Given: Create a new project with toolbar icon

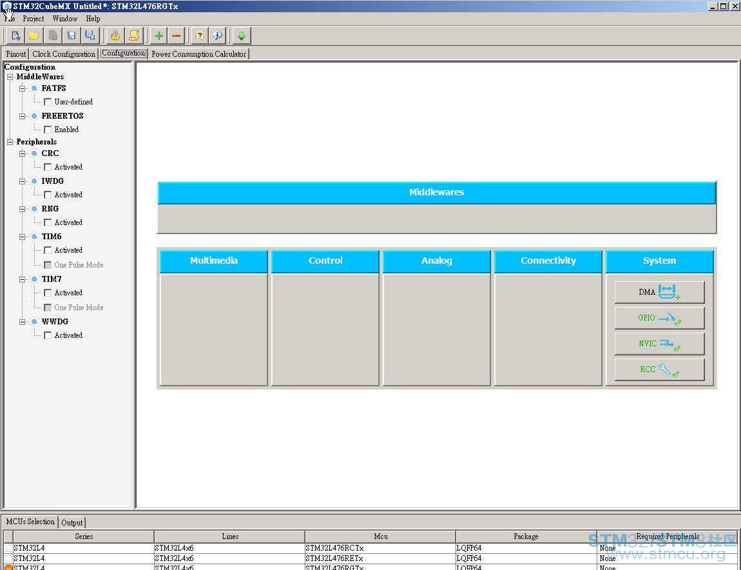Looking at the screenshot, I should (x=15, y=35).
